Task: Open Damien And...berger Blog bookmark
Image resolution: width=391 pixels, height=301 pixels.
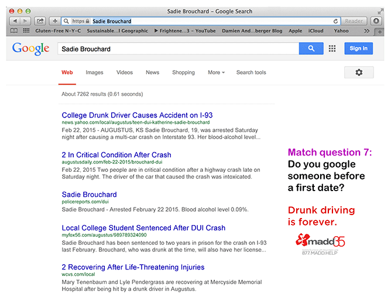Action: 252,31
